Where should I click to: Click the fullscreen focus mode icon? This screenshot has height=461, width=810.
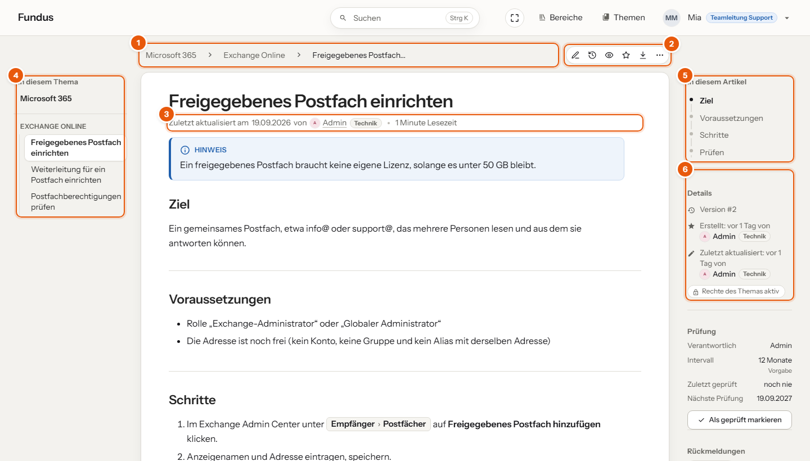515,18
